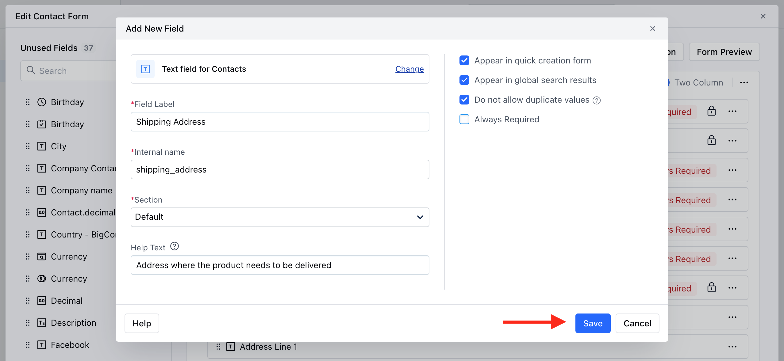Image resolution: width=784 pixels, height=361 pixels.
Task: Click the duplicate values info icon
Action: click(596, 100)
